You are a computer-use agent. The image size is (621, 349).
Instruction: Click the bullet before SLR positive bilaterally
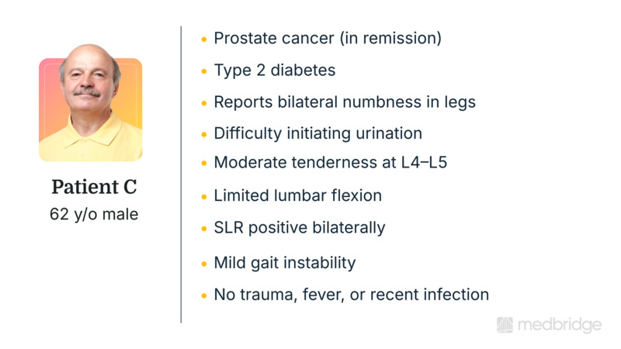[204, 229]
